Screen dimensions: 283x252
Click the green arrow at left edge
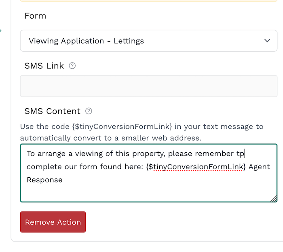pyautogui.click(x=1, y=30)
